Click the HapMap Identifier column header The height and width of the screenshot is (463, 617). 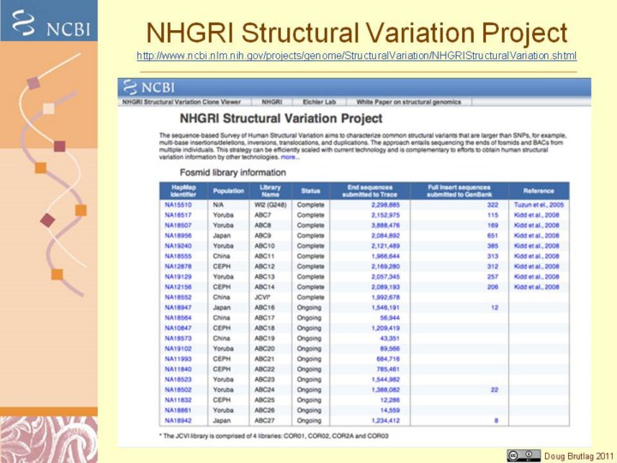pos(183,190)
